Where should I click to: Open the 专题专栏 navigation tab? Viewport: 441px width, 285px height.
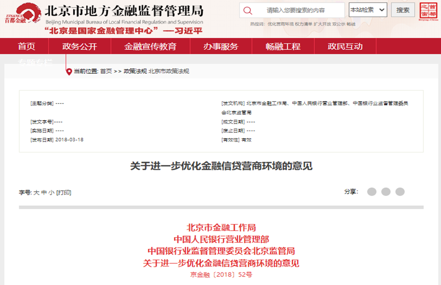point(35,62)
